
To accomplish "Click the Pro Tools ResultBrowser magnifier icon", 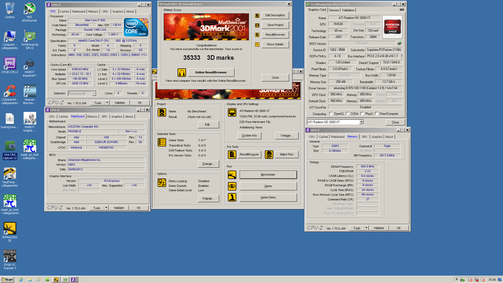I will click(232, 155).
